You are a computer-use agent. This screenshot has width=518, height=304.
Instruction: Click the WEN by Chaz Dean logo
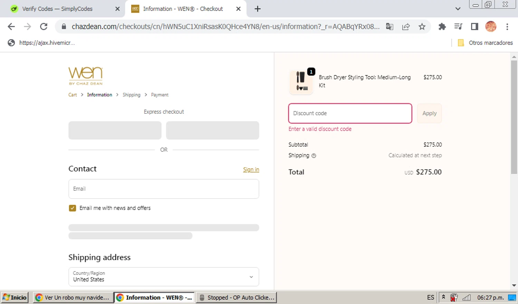[86, 76]
